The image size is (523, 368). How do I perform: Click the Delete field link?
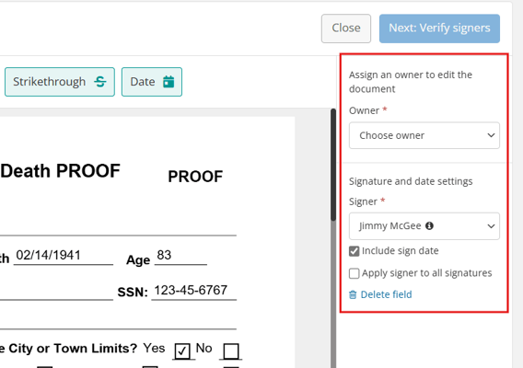point(386,294)
